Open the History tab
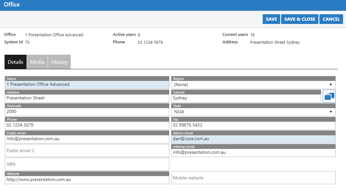 pos(59,62)
